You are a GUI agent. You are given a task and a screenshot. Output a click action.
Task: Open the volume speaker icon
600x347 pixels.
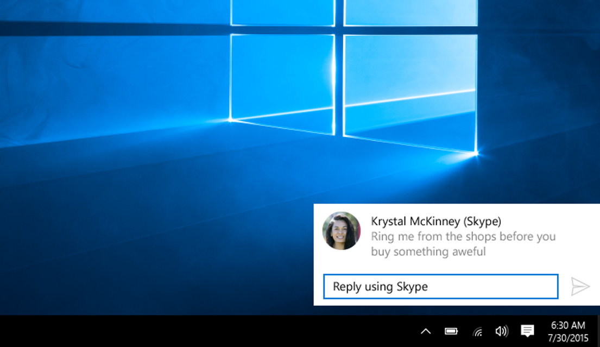coord(502,331)
